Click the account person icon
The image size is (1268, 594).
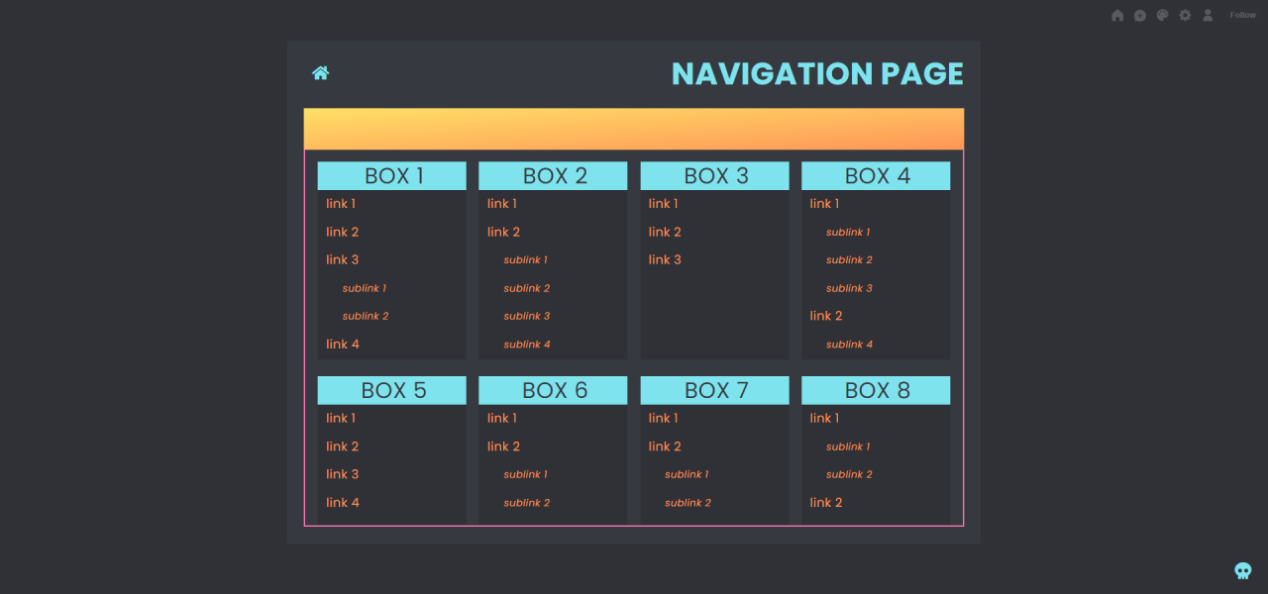pyautogui.click(x=1208, y=16)
